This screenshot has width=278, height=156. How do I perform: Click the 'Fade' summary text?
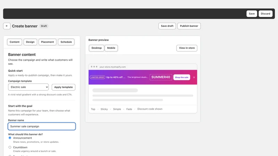click(129, 109)
